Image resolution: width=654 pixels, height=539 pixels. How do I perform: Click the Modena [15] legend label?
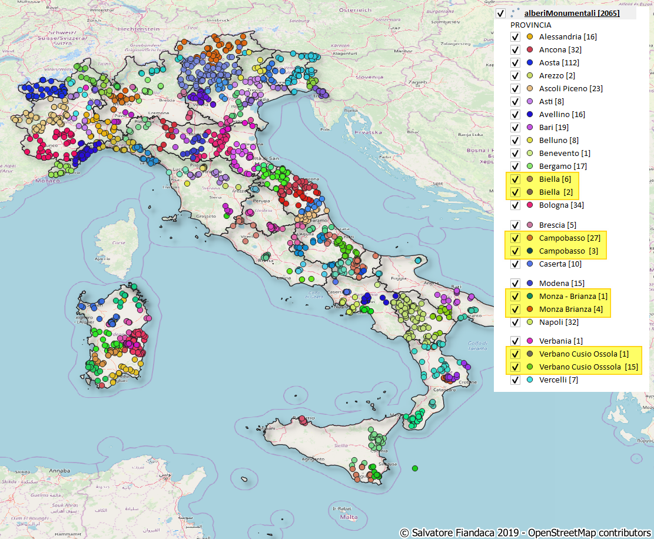coord(562,283)
